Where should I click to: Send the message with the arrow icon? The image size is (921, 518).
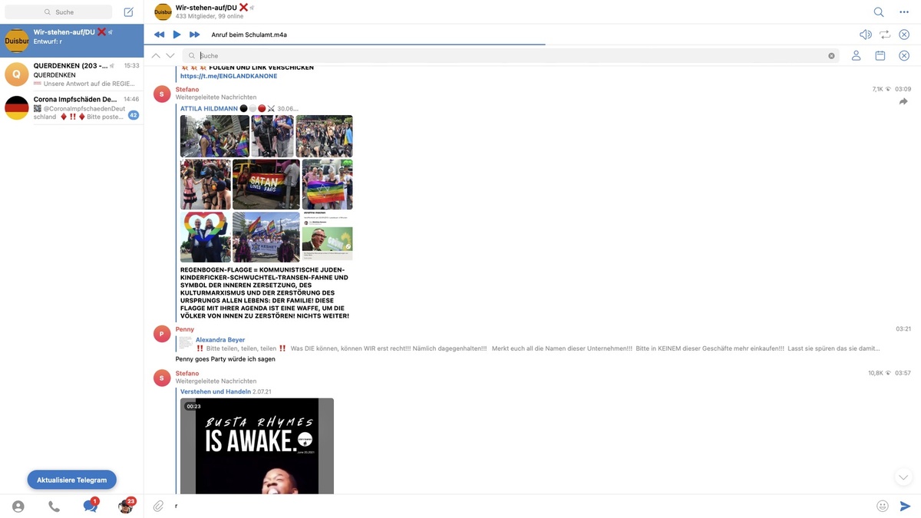point(905,506)
